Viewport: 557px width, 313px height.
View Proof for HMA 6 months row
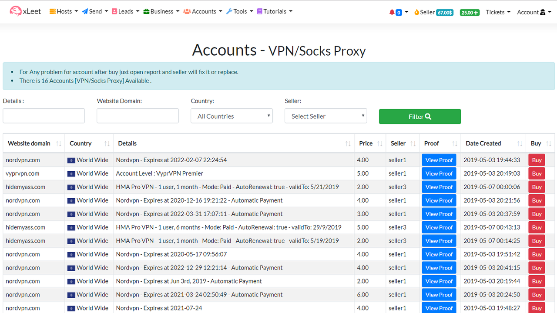439,227
